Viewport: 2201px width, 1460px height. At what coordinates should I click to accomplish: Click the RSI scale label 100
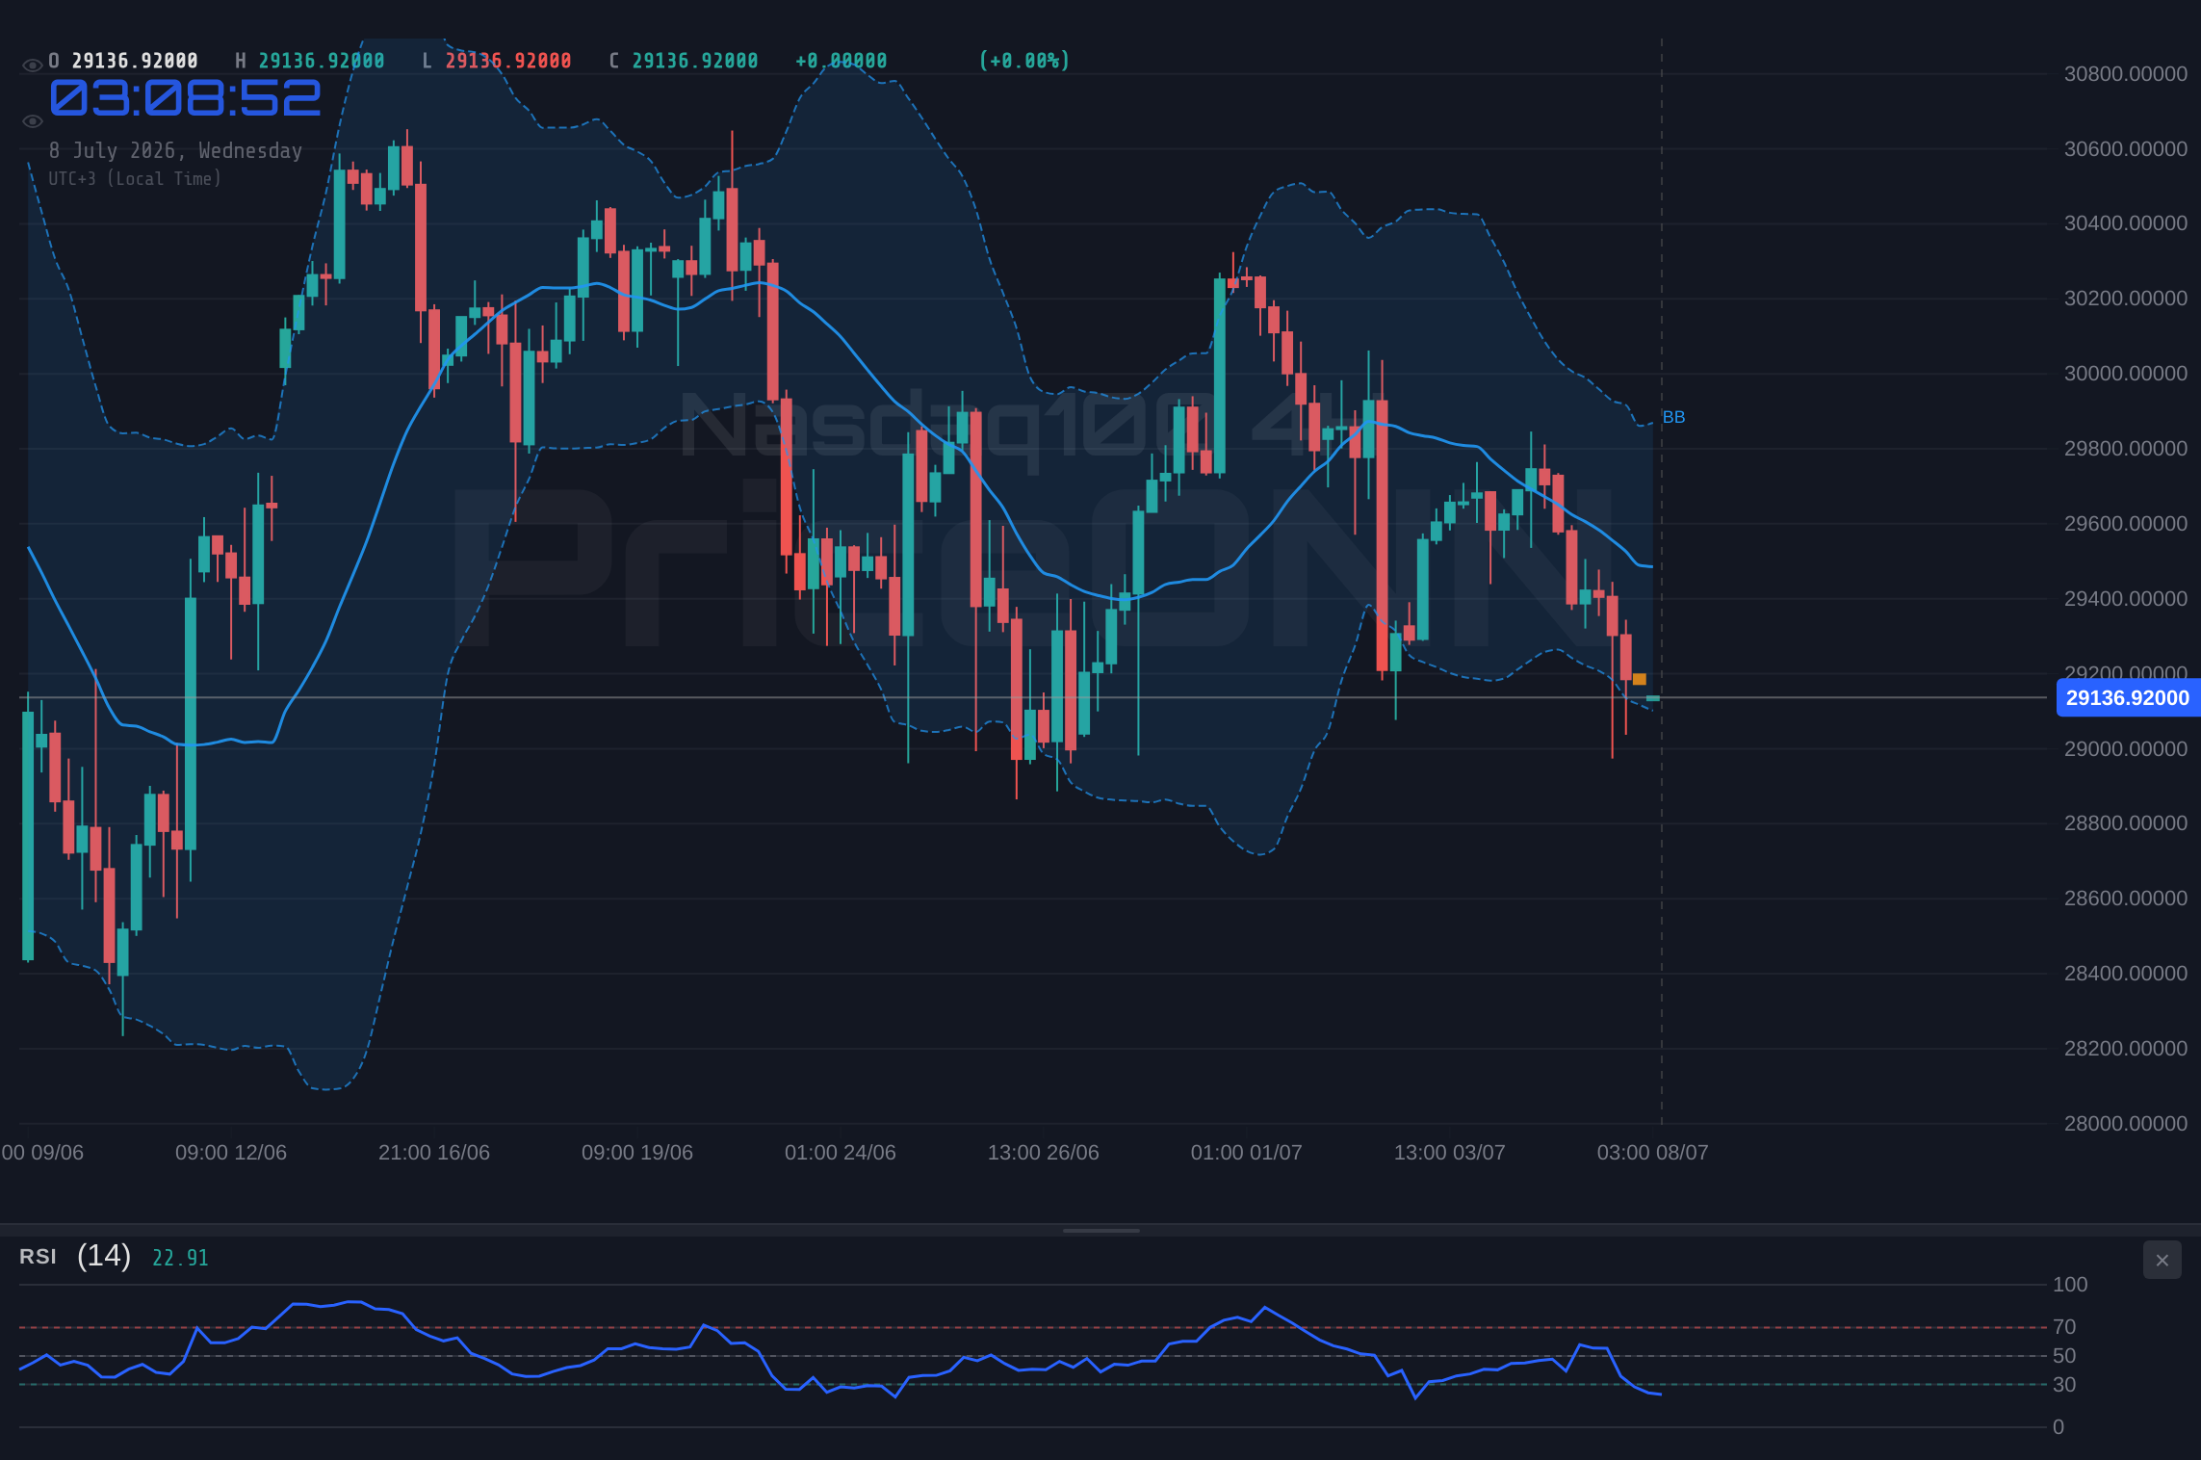pyautogui.click(x=2070, y=1285)
